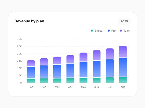Select the May Pro blue bar segment

[83, 70]
